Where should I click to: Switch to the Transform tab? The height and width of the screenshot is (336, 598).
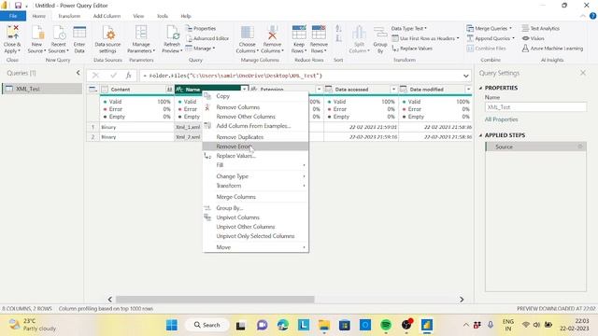[x=69, y=16]
